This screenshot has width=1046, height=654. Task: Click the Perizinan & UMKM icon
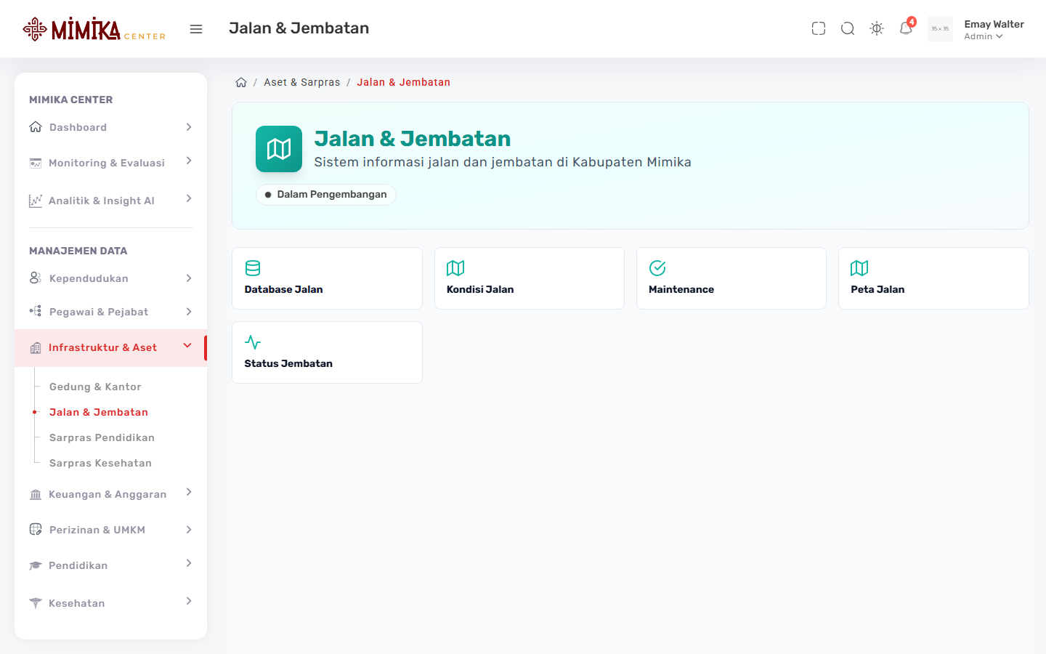tap(36, 530)
